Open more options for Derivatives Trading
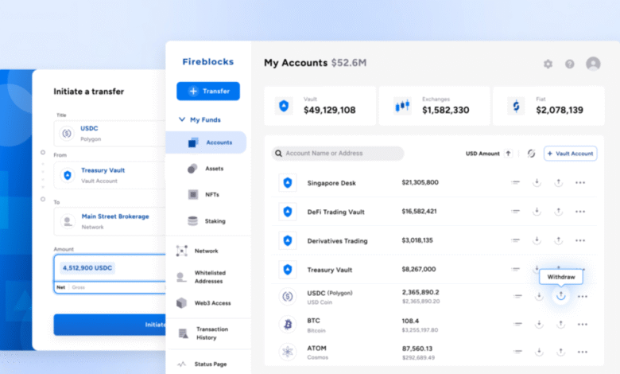 [x=580, y=240]
